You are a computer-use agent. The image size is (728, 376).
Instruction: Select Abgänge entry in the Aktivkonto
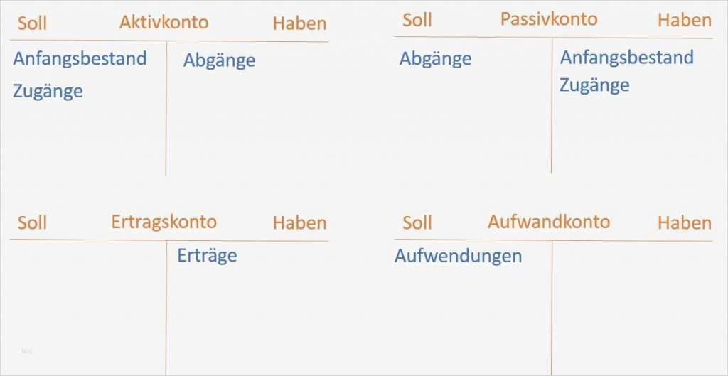click(219, 61)
